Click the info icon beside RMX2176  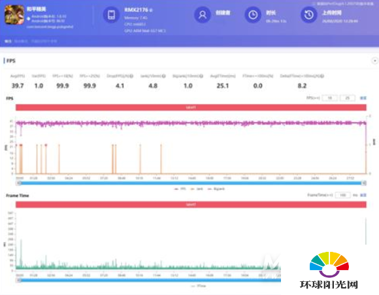[151, 10]
